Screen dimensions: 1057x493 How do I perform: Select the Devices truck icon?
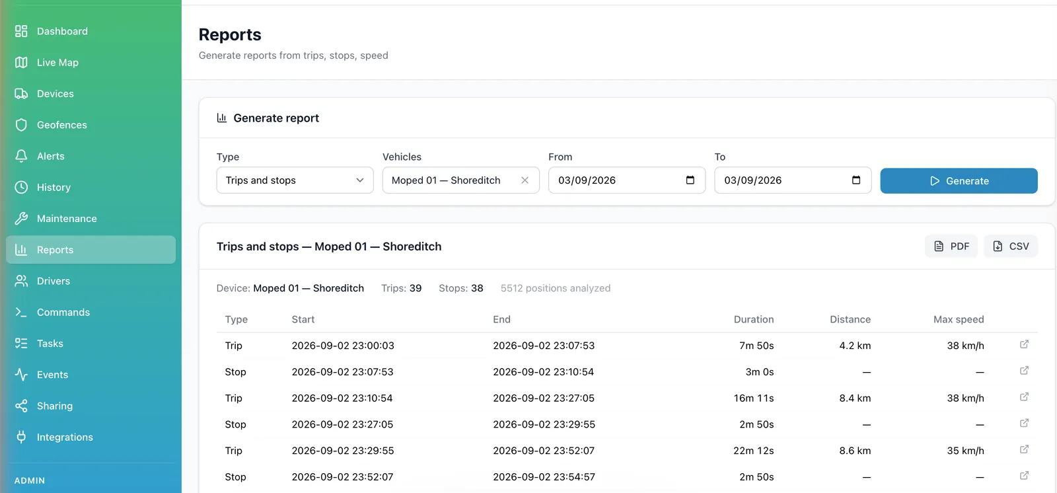(21, 94)
